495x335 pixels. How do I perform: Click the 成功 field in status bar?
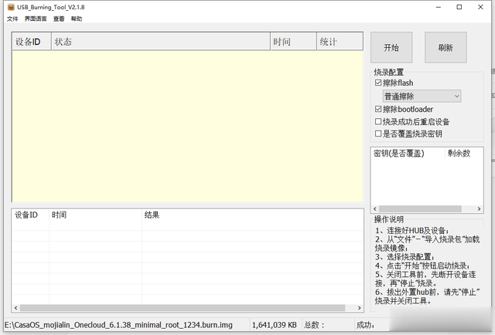[x=366, y=325]
